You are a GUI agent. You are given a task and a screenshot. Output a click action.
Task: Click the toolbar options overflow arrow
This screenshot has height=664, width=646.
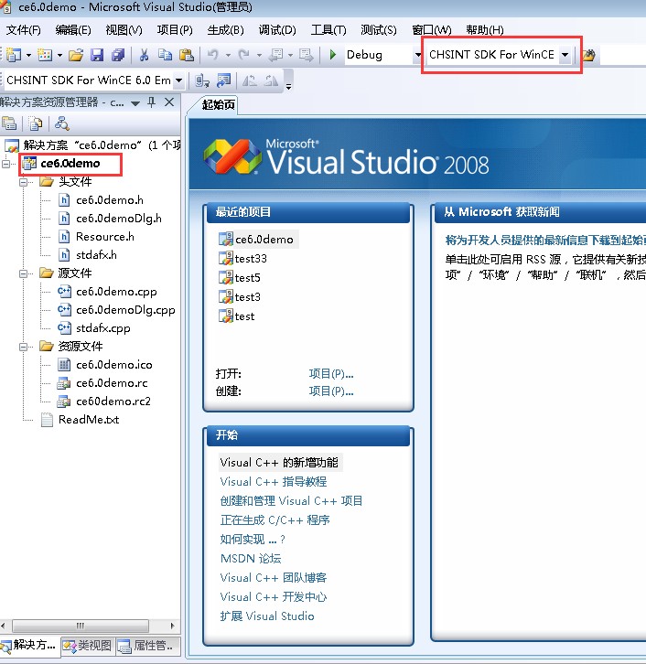(x=288, y=86)
